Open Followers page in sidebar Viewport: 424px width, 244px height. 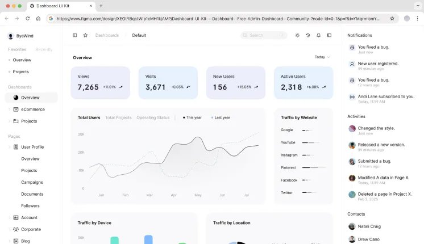click(x=30, y=205)
